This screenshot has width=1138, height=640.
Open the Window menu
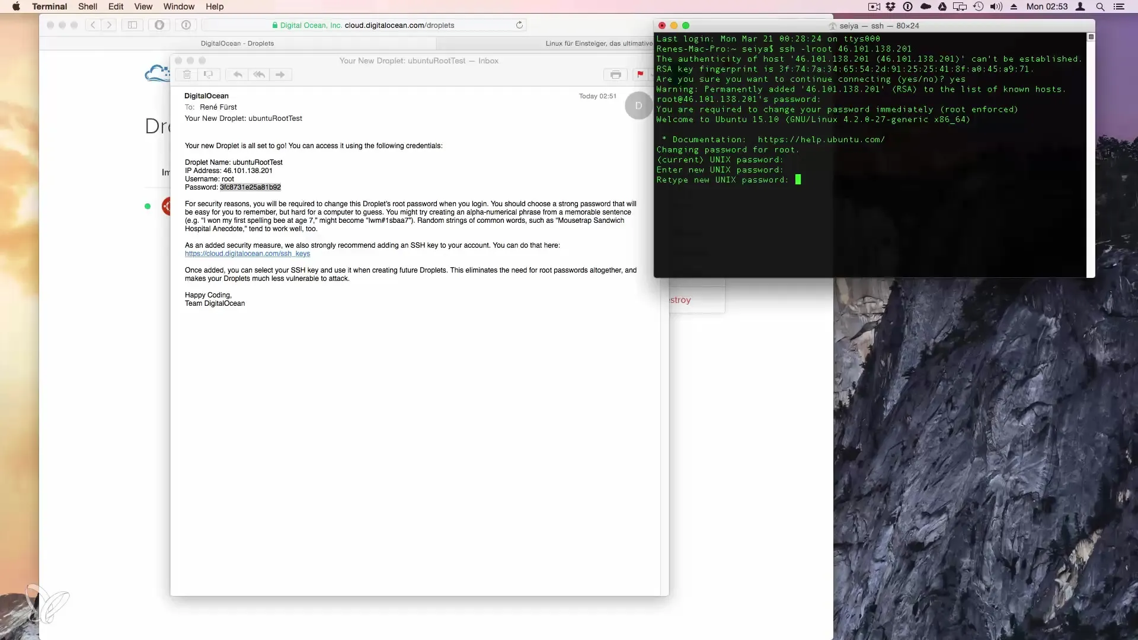click(179, 7)
